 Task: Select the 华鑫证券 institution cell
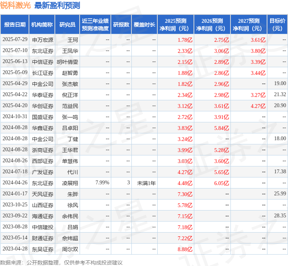tap(43, 128)
